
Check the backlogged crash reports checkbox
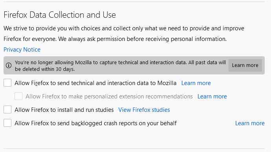click(7, 123)
